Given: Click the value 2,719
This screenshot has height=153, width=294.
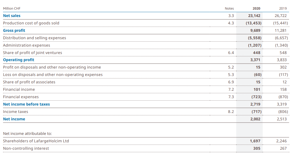Looking at the screenshot, I should 255,104.
